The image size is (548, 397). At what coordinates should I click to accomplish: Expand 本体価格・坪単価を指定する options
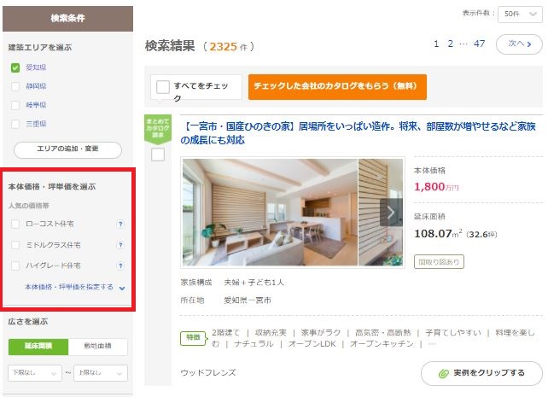pos(75,288)
